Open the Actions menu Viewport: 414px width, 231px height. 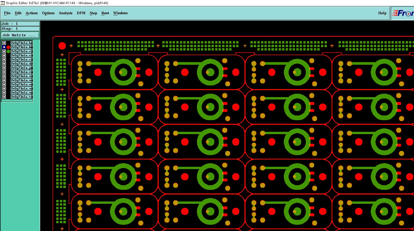click(32, 13)
